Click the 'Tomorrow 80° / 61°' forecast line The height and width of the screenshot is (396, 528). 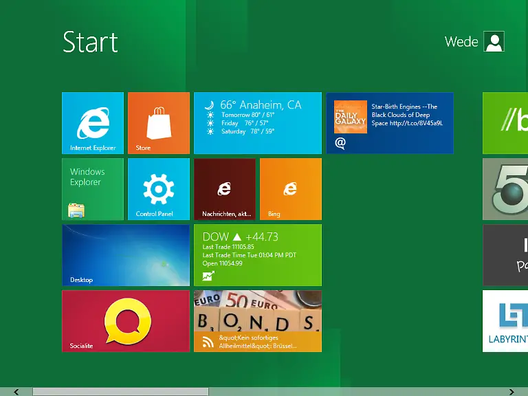[x=247, y=115]
